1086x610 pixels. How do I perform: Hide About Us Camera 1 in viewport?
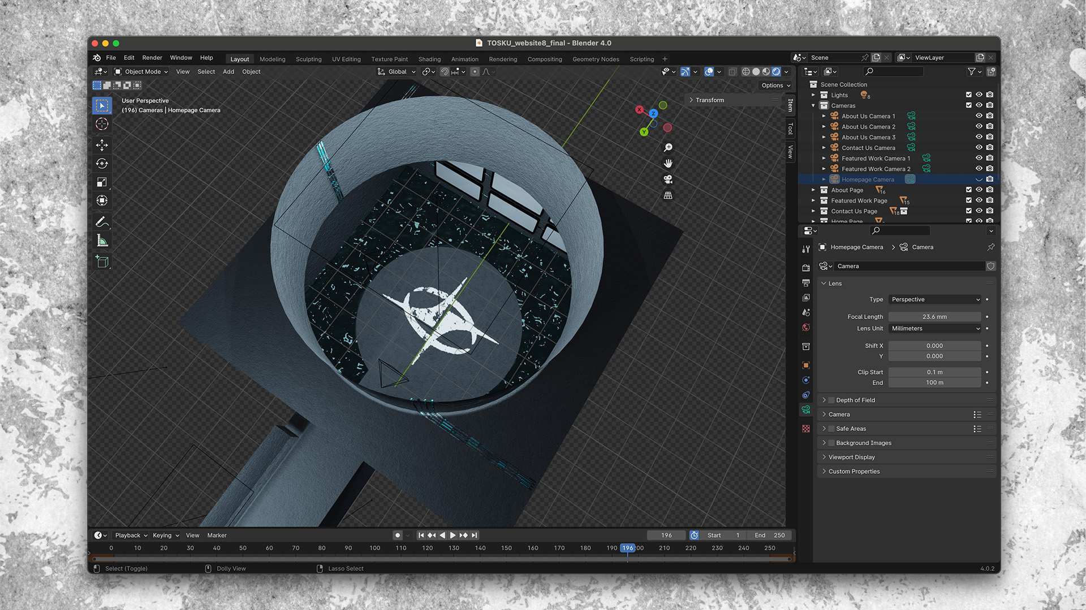pos(979,116)
